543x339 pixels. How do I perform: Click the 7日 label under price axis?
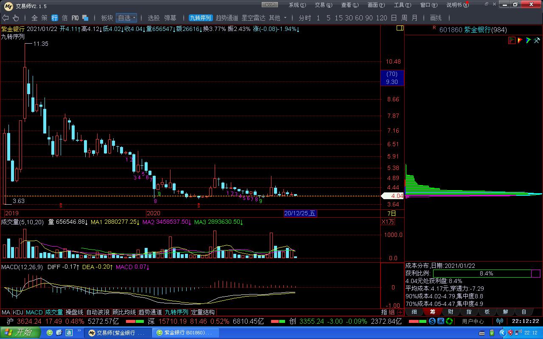(392, 213)
